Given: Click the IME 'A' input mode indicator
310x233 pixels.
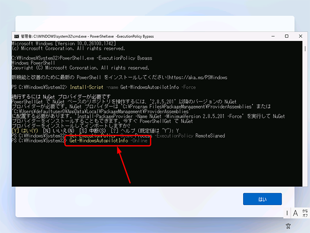Looking at the screenshot, I should pyautogui.click(x=295, y=213).
